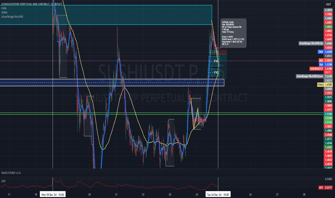Click date 27 on the time axis
Screen dimensions: 335x198
click(277, 194)
